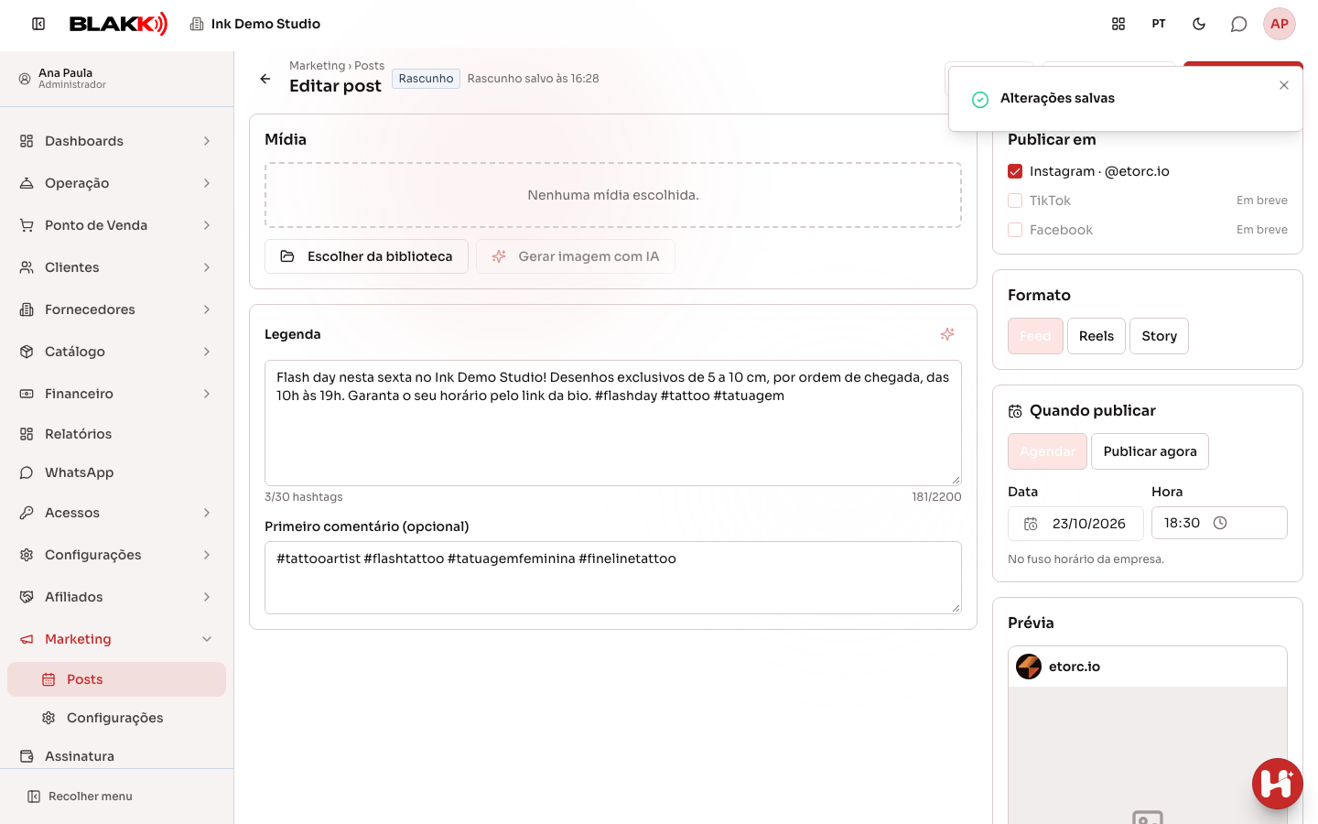
Task: Open the apps grid icon in header
Action: [1118, 24]
